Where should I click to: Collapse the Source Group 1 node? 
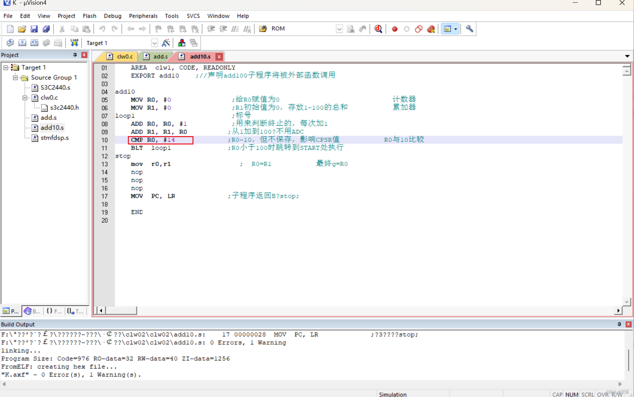click(15, 78)
